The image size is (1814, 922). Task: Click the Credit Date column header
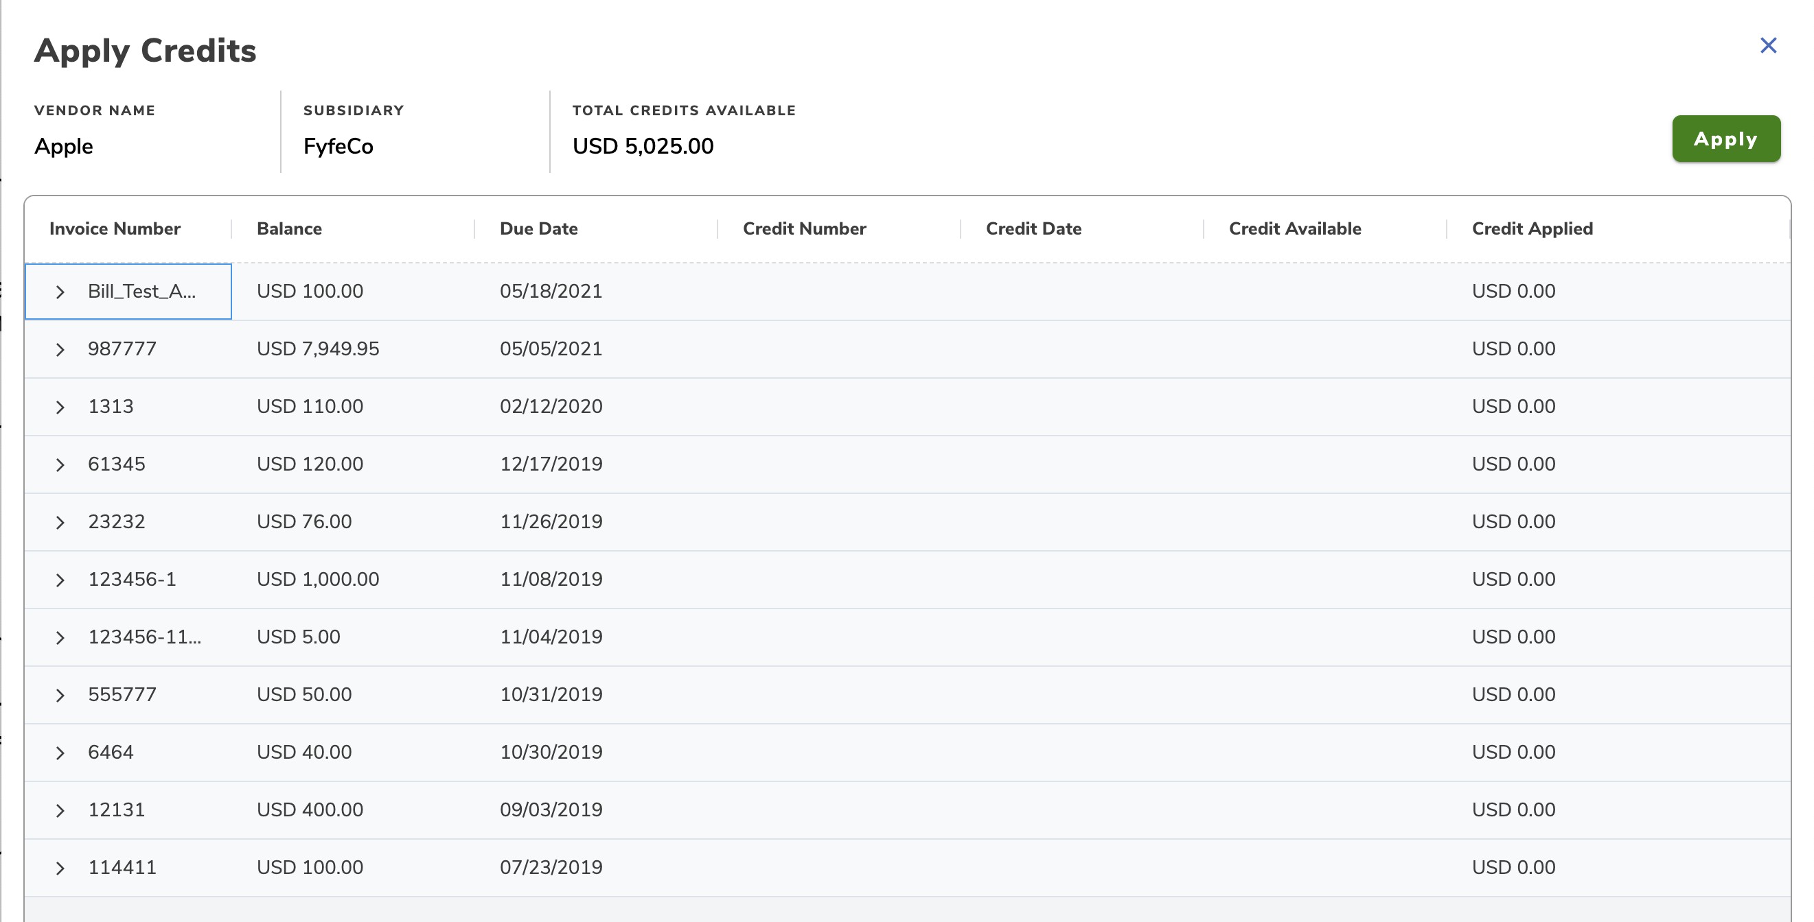tap(1033, 228)
